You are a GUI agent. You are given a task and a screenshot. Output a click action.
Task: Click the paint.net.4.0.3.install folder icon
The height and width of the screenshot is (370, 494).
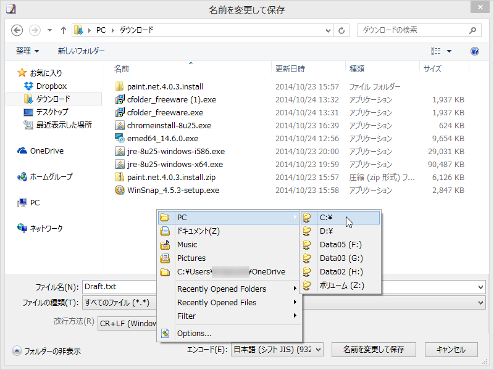point(119,86)
